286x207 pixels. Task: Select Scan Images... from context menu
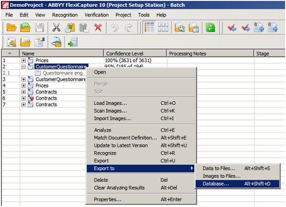pos(141,111)
